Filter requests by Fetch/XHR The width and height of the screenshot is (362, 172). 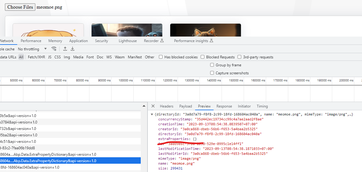pyautogui.click(x=36, y=57)
